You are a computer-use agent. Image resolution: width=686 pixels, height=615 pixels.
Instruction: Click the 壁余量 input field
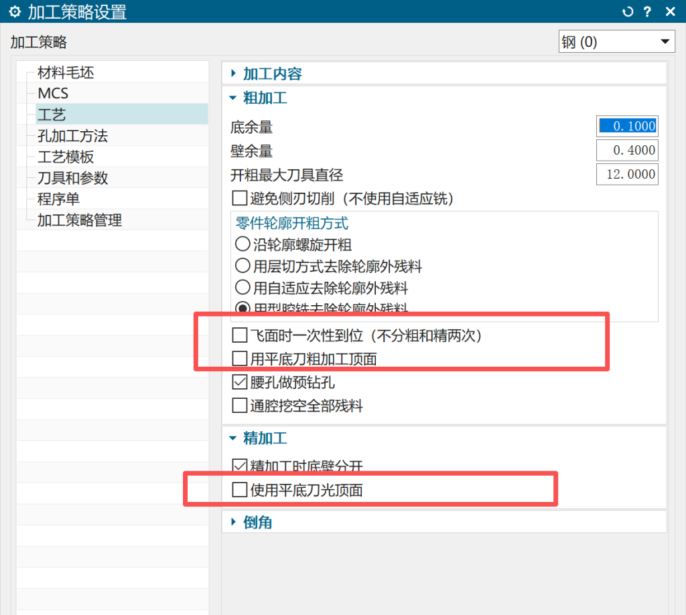[x=626, y=150]
